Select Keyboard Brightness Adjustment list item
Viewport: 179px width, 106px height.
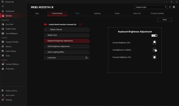[67, 41]
